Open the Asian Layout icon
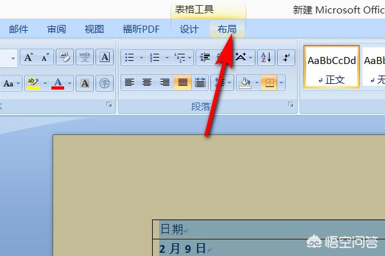385x256 pixels. coord(241,58)
